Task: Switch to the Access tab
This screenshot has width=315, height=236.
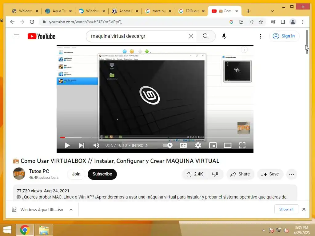Action: click(126, 11)
